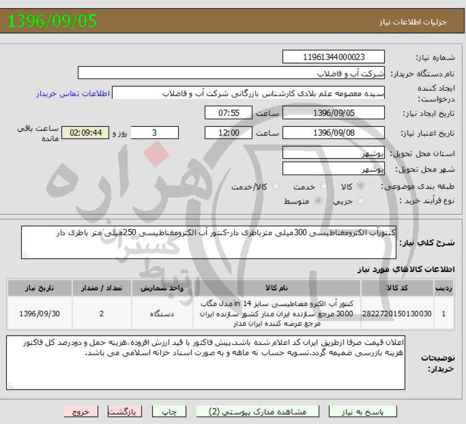Select the جزیی purchase type radio

360,200
